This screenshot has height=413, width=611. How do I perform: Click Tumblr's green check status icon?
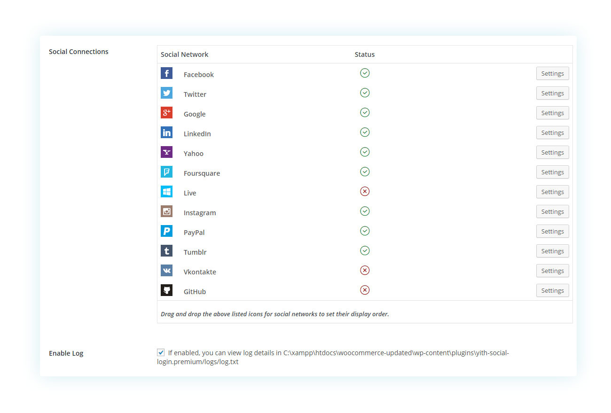[365, 250]
